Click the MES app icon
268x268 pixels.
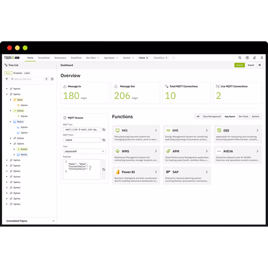point(118,130)
